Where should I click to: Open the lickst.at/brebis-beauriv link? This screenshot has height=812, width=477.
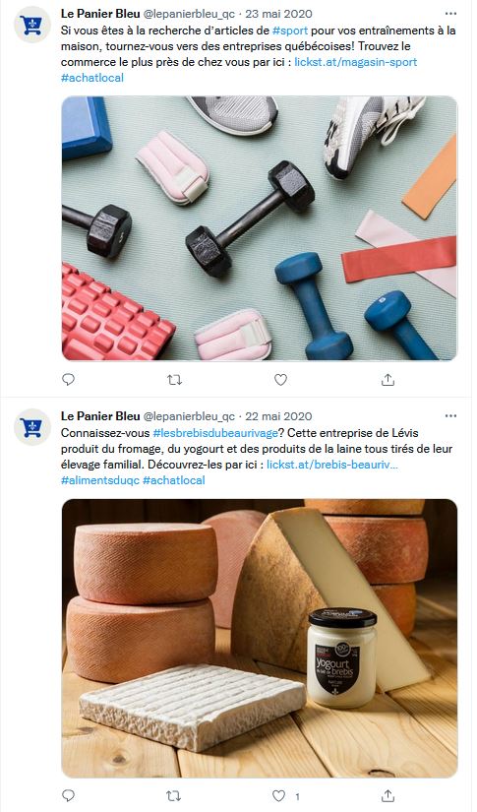(x=332, y=464)
